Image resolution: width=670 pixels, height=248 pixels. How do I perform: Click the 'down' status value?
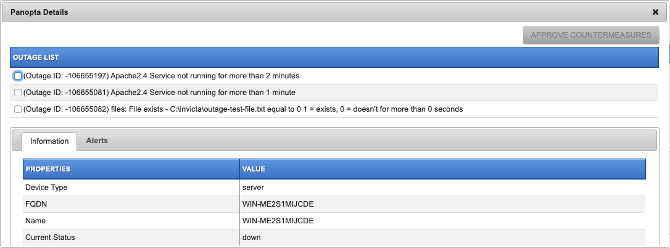point(251,238)
